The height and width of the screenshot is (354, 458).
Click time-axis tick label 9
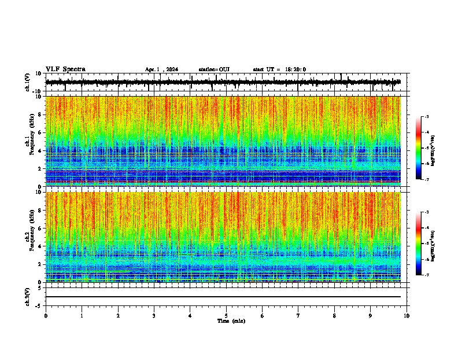point(370,316)
